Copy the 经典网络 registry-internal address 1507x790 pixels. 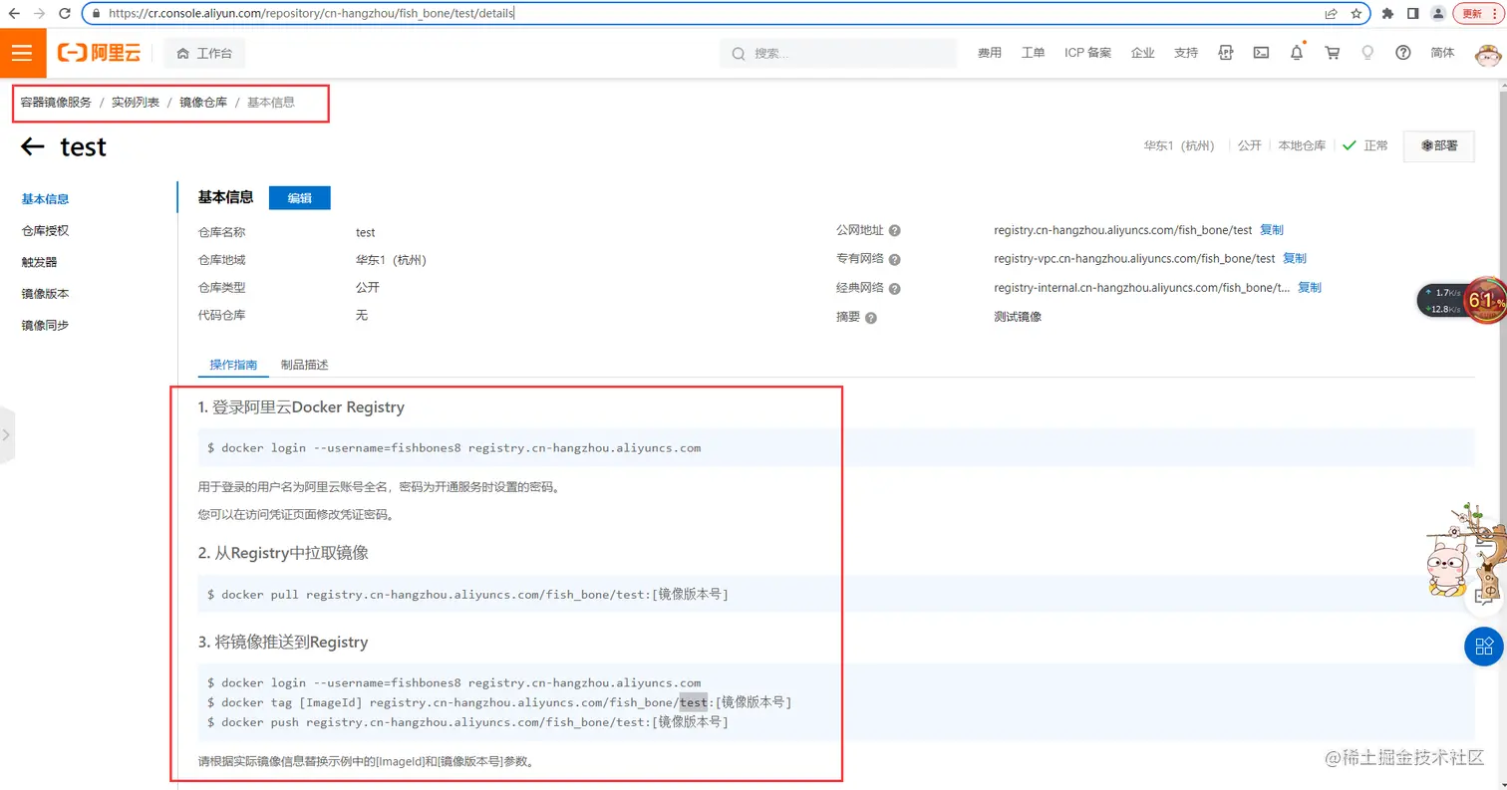point(1310,287)
